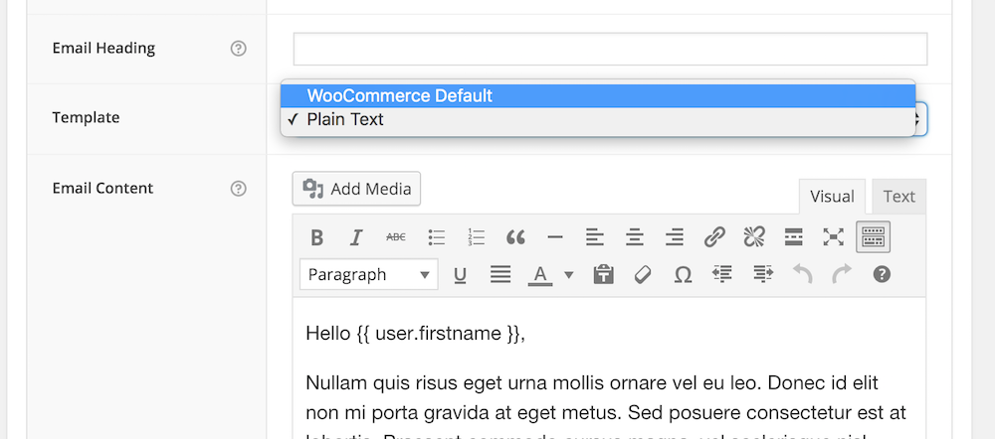Open the text color picker arrow
This screenshot has height=439, width=995.
[x=568, y=274]
